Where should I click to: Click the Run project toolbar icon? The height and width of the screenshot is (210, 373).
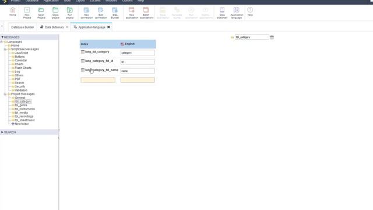[70, 13]
